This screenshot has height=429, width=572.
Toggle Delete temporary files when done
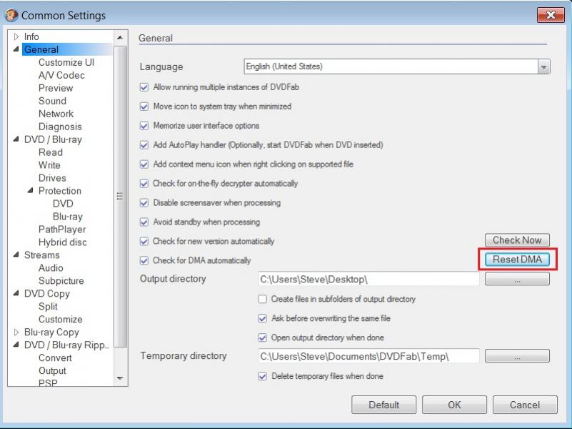coord(262,376)
